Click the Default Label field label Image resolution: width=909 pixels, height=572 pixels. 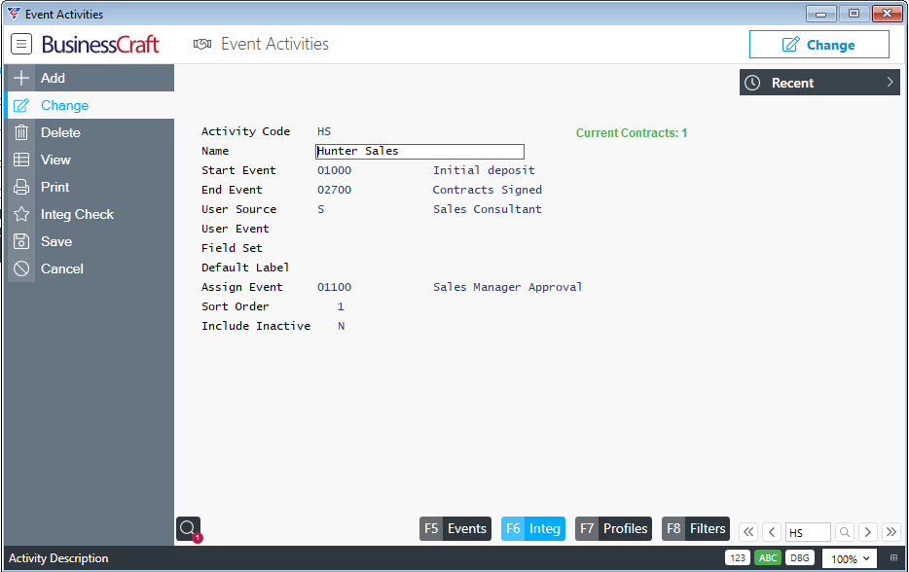pyautogui.click(x=245, y=268)
